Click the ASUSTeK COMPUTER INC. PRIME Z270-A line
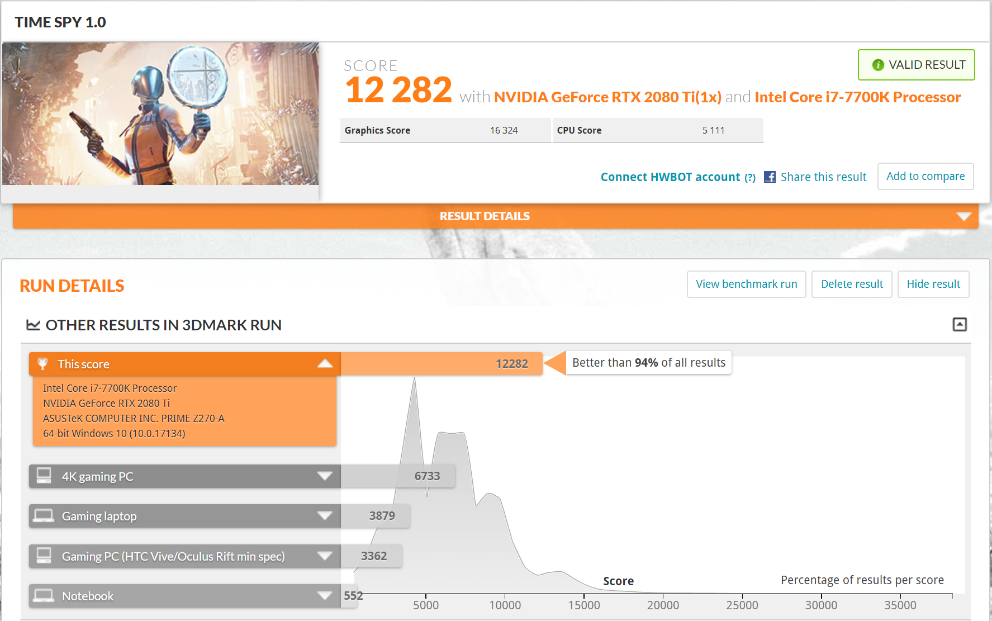Viewport: 992px width, 621px height. (134, 419)
